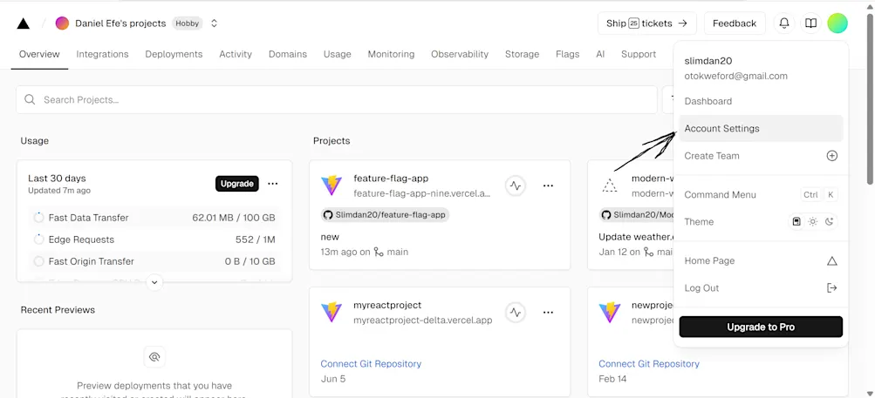Viewport: 875px width, 398px height.
Task: Open Account Settings menu item
Action: coord(762,128)
